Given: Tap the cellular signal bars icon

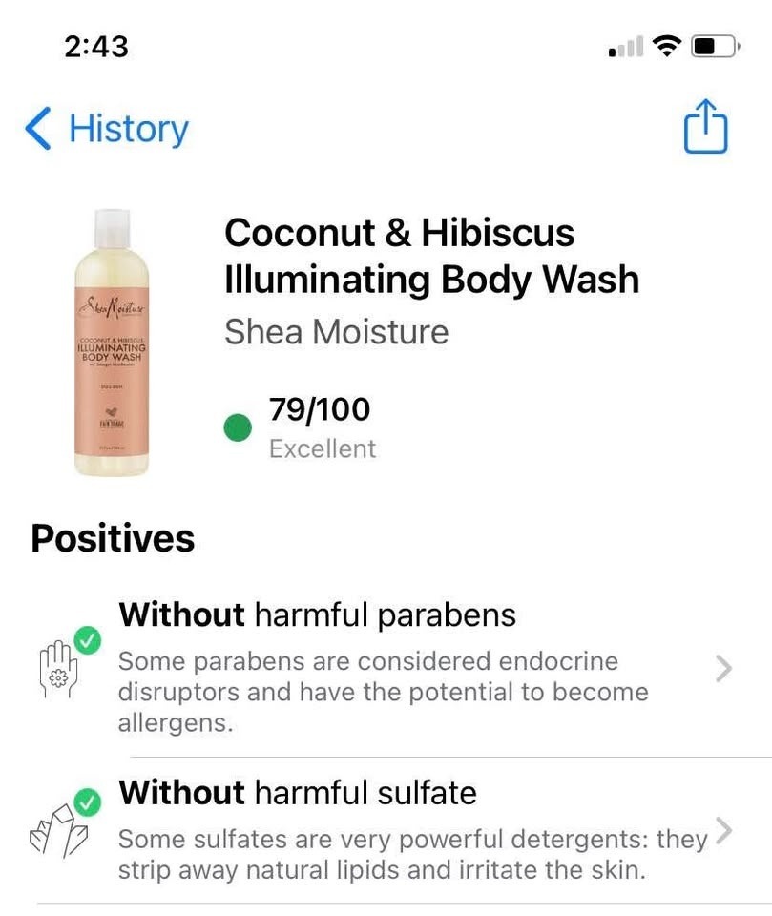Looking at the screenshot, I should pyautogui.click(x=625, y=47).
